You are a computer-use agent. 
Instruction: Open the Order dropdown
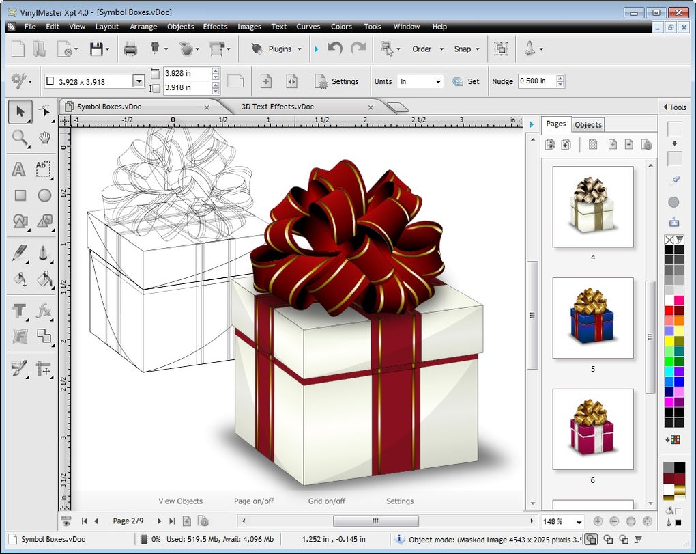tap(441, 49)
